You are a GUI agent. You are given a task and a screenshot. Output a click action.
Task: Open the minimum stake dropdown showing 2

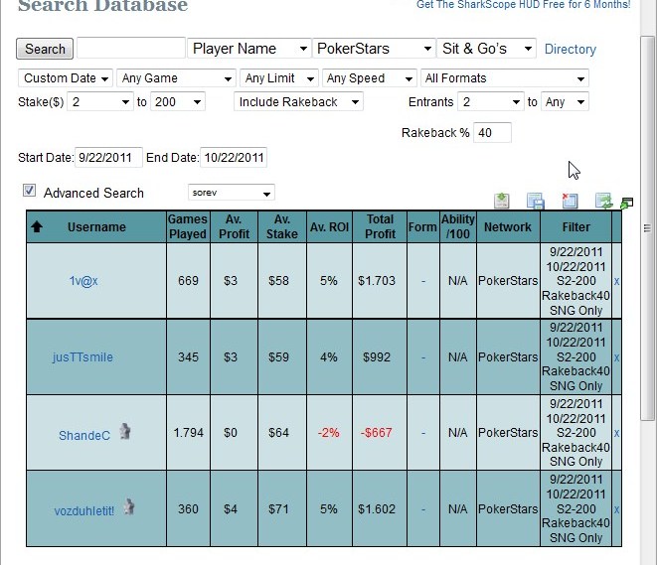pyautogui.click(x=100, y=102)
